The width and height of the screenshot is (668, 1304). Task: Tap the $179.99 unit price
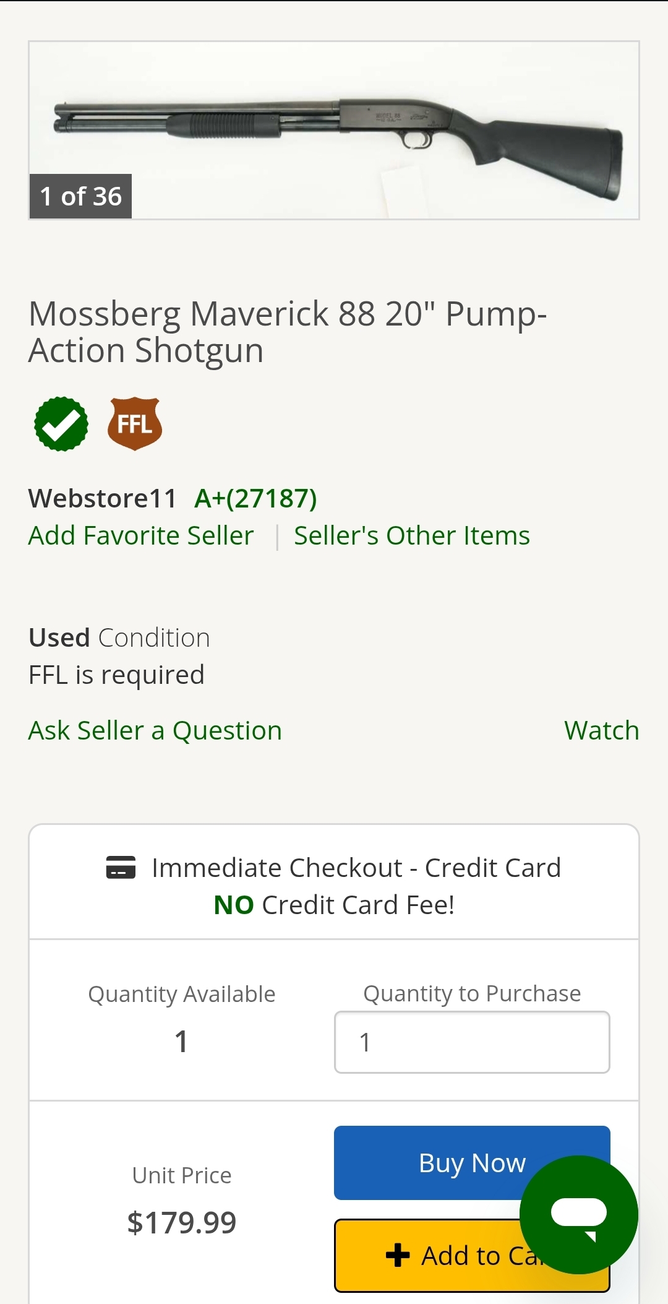(182, 1223)
